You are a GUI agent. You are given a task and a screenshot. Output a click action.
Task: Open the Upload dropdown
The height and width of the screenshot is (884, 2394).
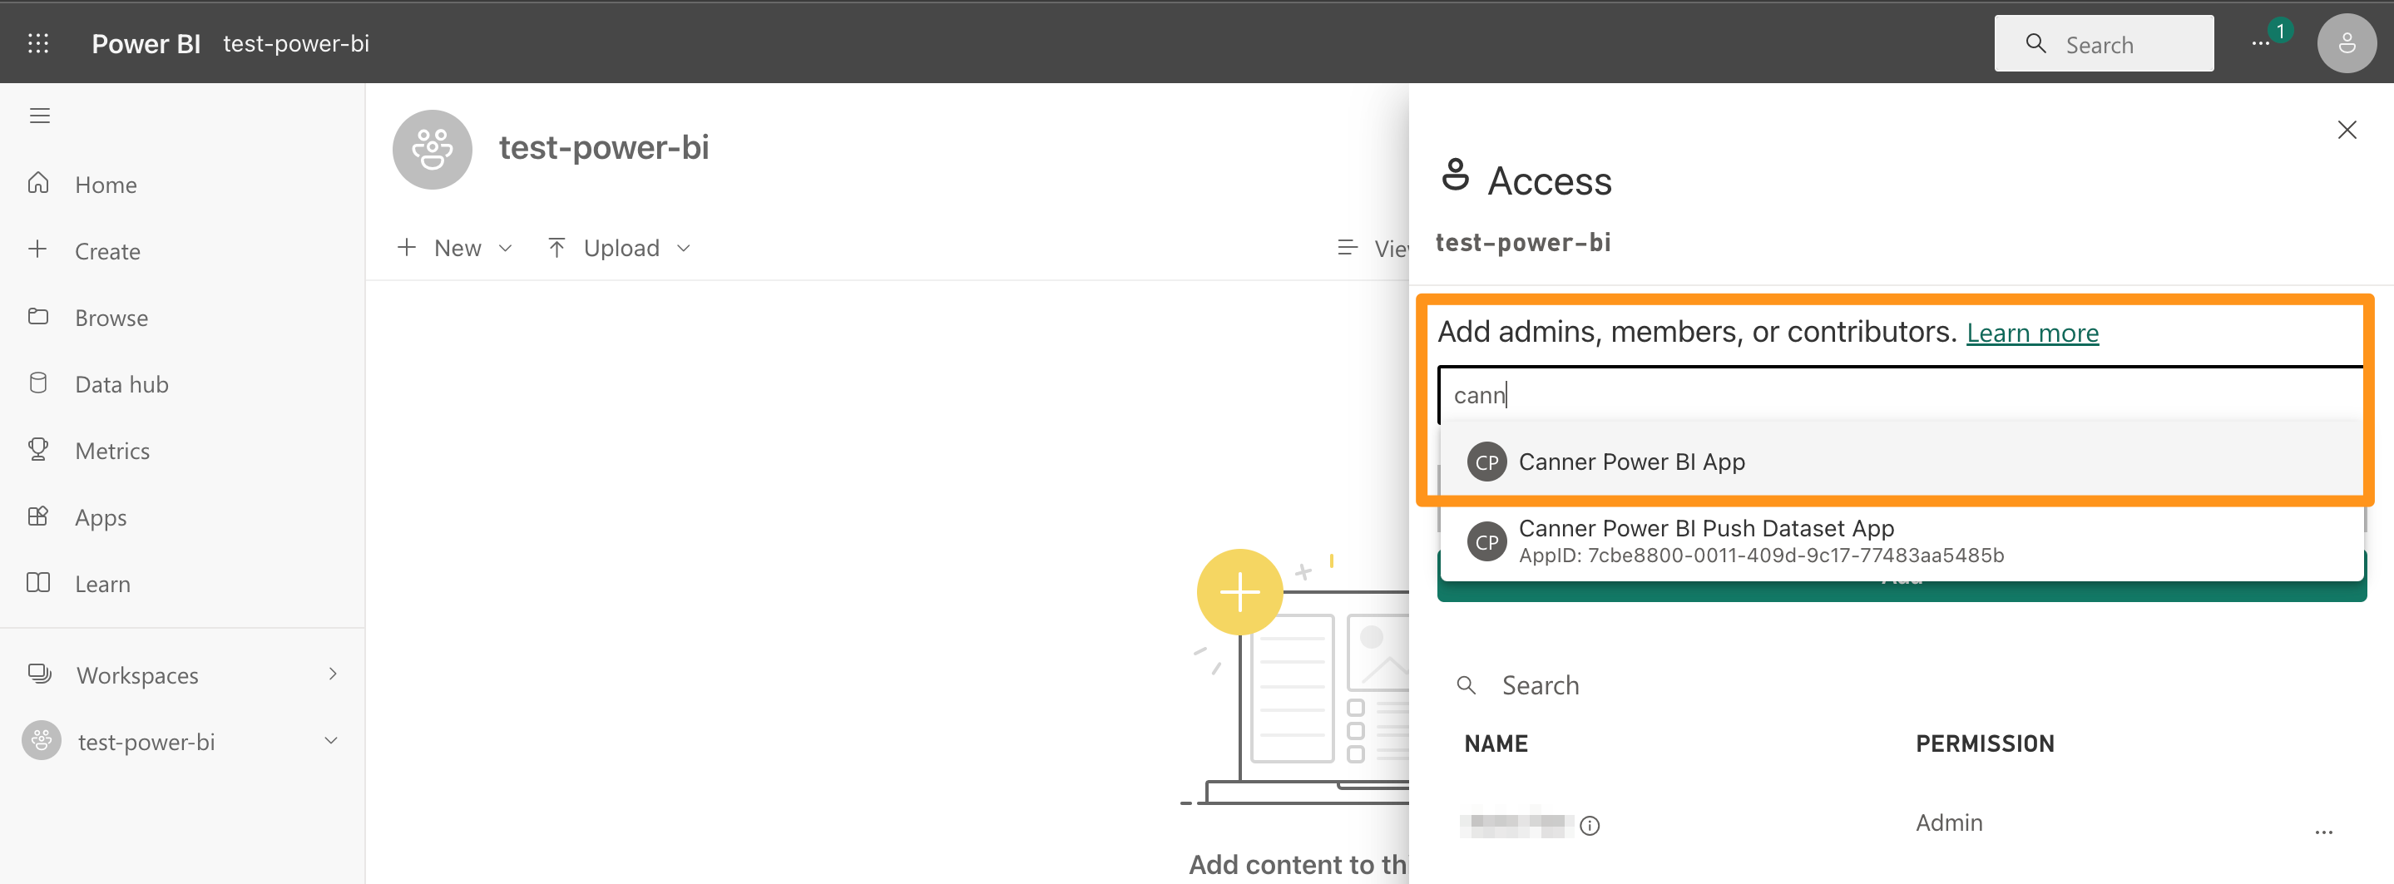[619, 248]
